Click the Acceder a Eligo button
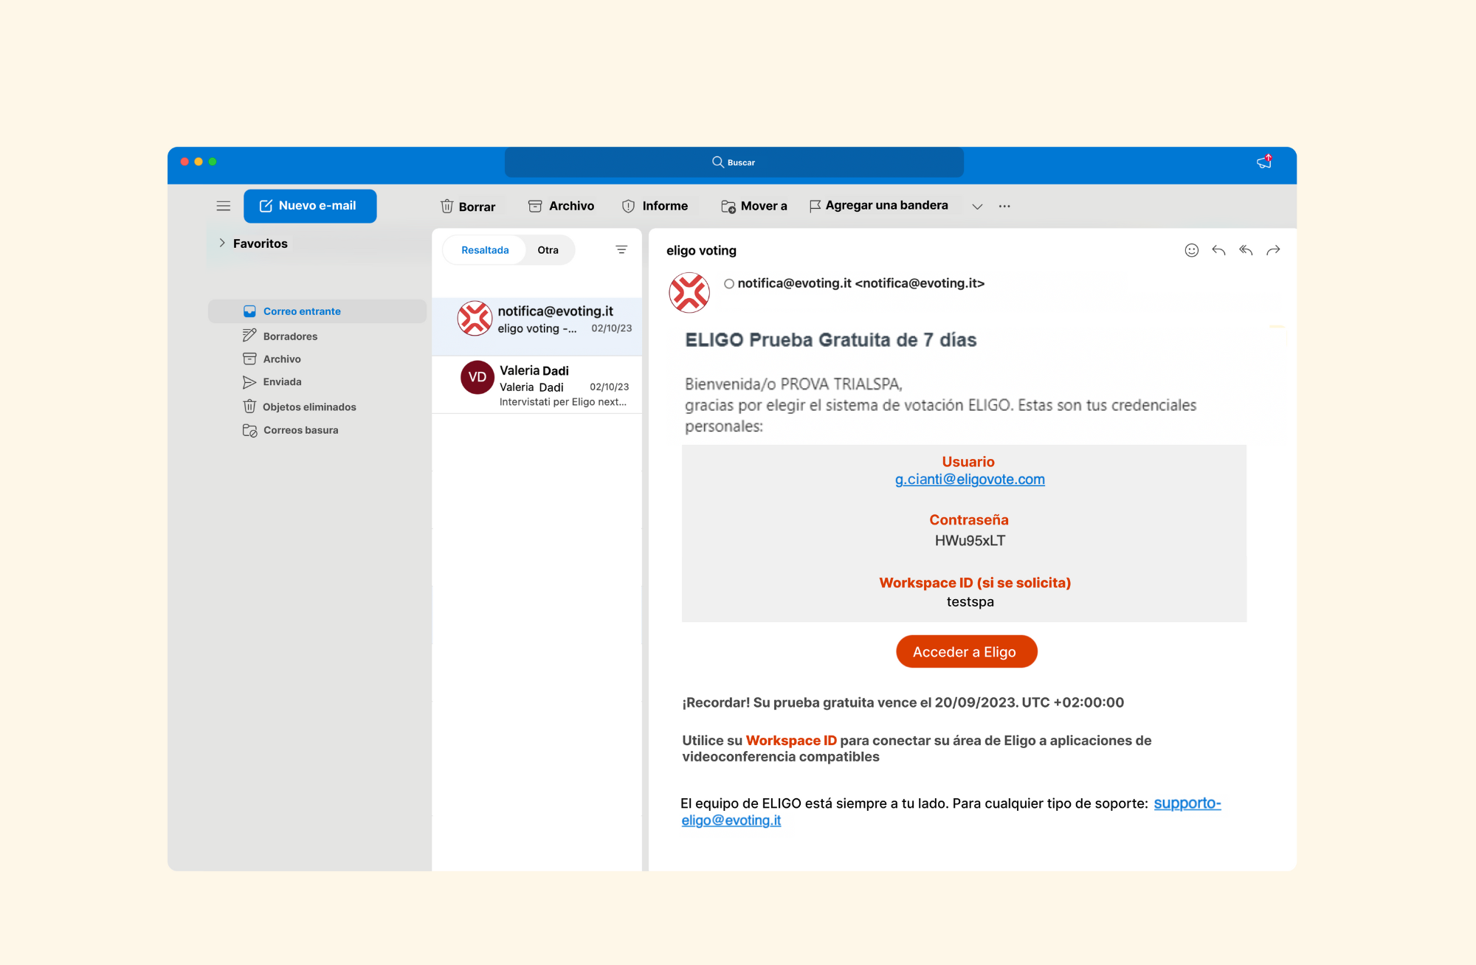This screenshot has width=1476, height=965. [x=966, y=651]
